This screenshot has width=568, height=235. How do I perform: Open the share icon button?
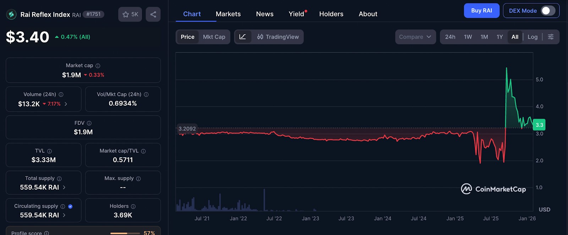click(153, 15)
